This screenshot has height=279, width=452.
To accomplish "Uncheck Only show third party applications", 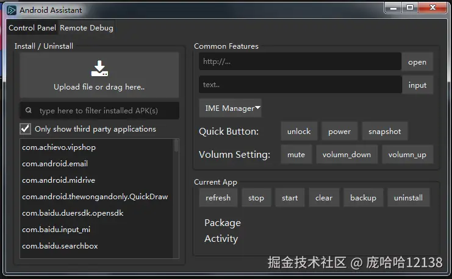I will click(26, 129).
